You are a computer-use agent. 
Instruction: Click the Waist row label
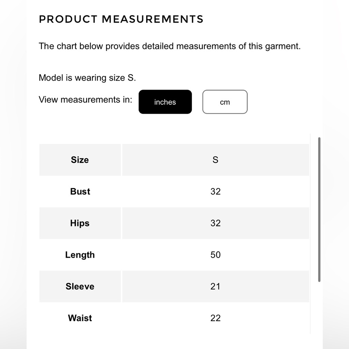(x=80, y=318)
